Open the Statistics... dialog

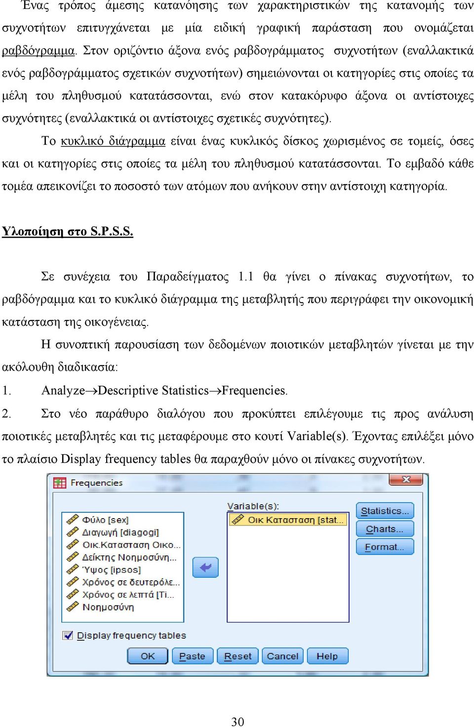[x=385, y=511]
